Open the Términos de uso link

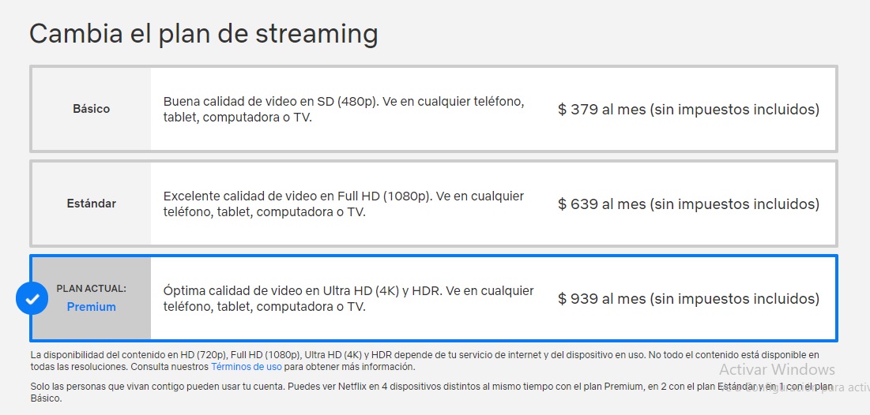(x=247, y=367)
